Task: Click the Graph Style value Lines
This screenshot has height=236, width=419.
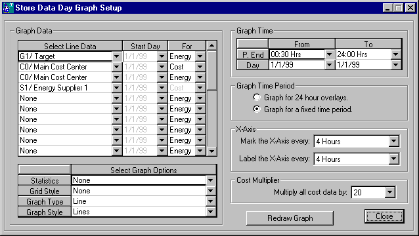Action: 139,212
